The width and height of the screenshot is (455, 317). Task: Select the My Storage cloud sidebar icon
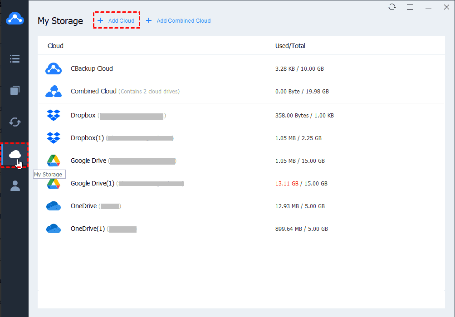(15, 155)
